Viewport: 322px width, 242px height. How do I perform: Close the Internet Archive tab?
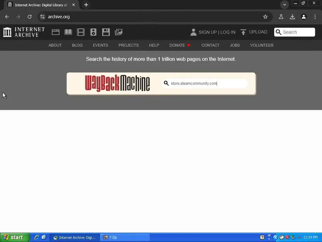pos(74,5)
